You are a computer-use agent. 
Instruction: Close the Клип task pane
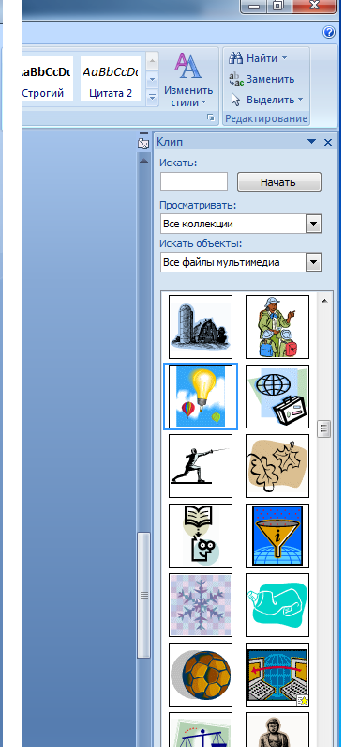(327, 142)
